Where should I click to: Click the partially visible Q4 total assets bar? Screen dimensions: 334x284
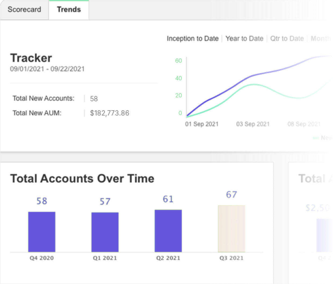pyautogui.click(x=325, y=235)
